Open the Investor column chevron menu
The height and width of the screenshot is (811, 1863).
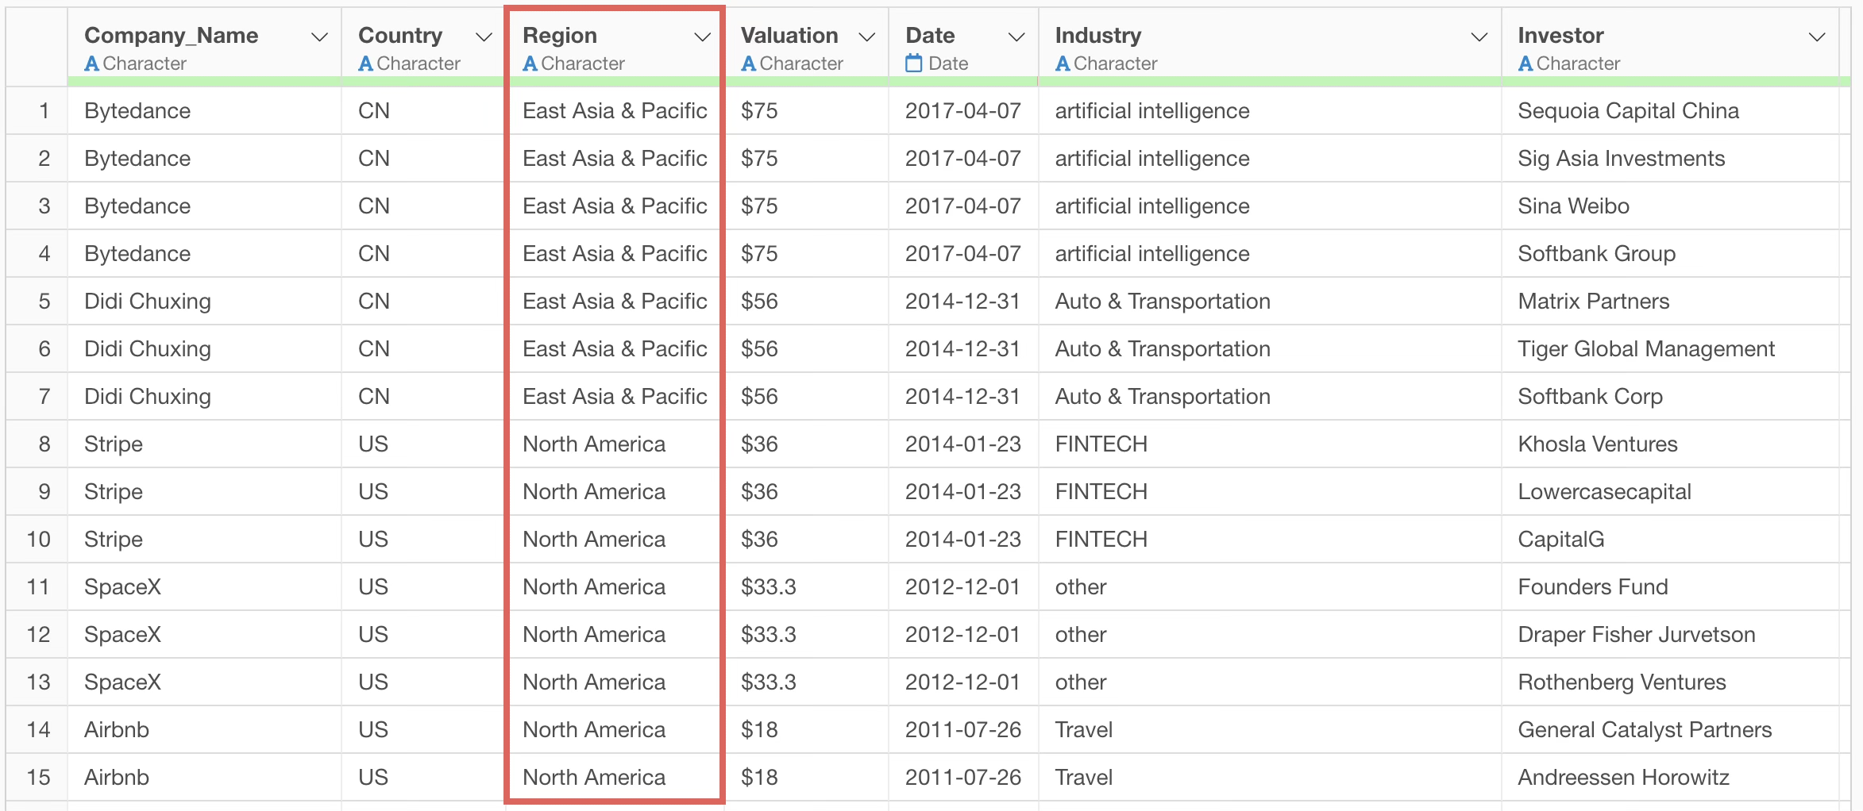coord(1816,37)
